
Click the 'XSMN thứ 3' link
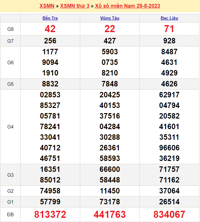[75, 6]
